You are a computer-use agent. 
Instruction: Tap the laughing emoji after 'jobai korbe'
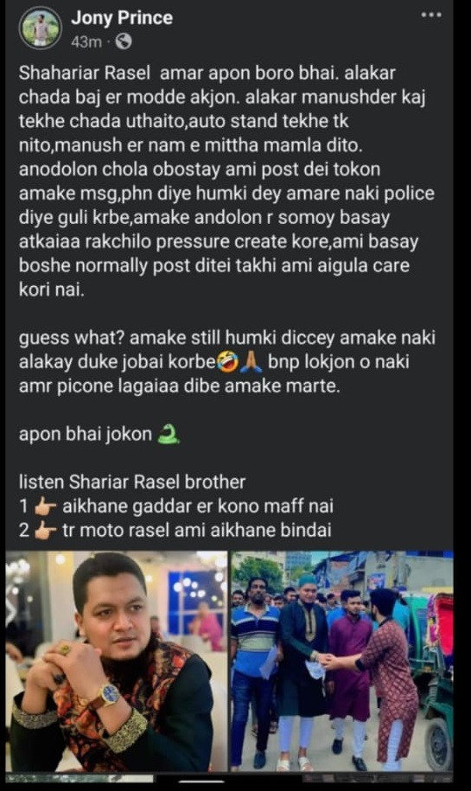pyautogui.click(x=227, y=362)
